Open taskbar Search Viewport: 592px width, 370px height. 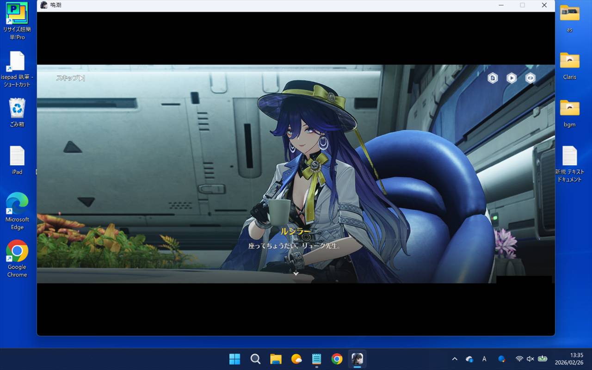[x=255, y=359]
